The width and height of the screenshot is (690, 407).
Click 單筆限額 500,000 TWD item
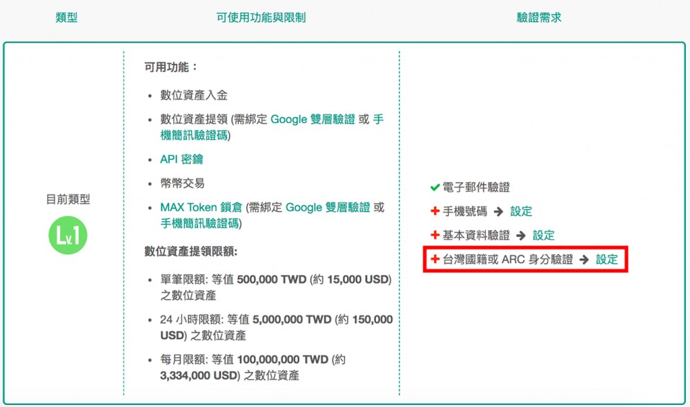click(276, 287)
